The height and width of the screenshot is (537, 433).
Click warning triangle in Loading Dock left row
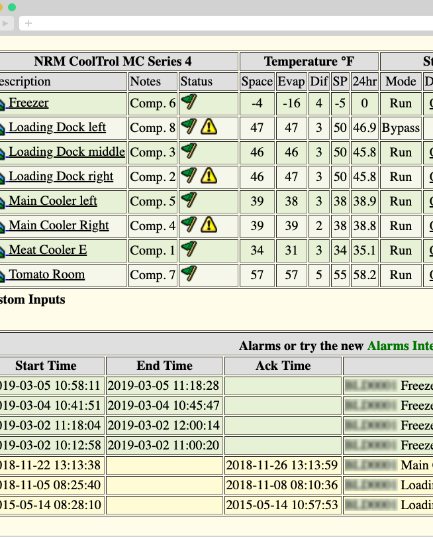tap(209, 127)
